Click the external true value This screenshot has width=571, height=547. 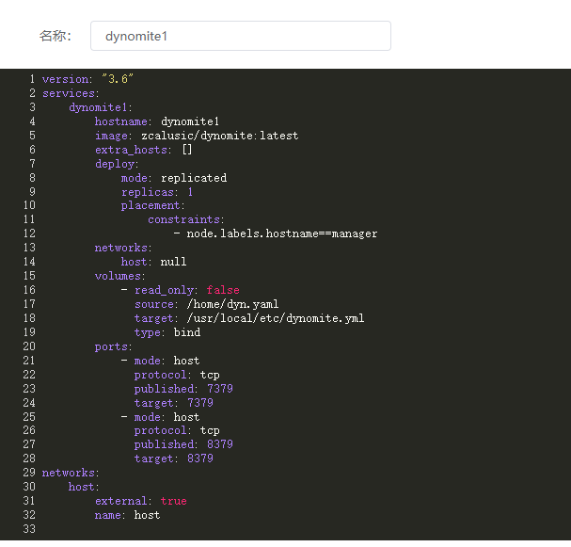pyautogui.click(x=173, y=501)
